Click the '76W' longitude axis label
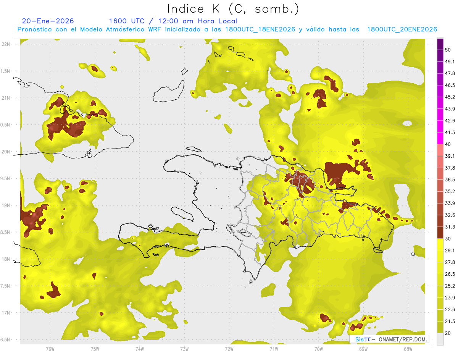 [50, 349]
